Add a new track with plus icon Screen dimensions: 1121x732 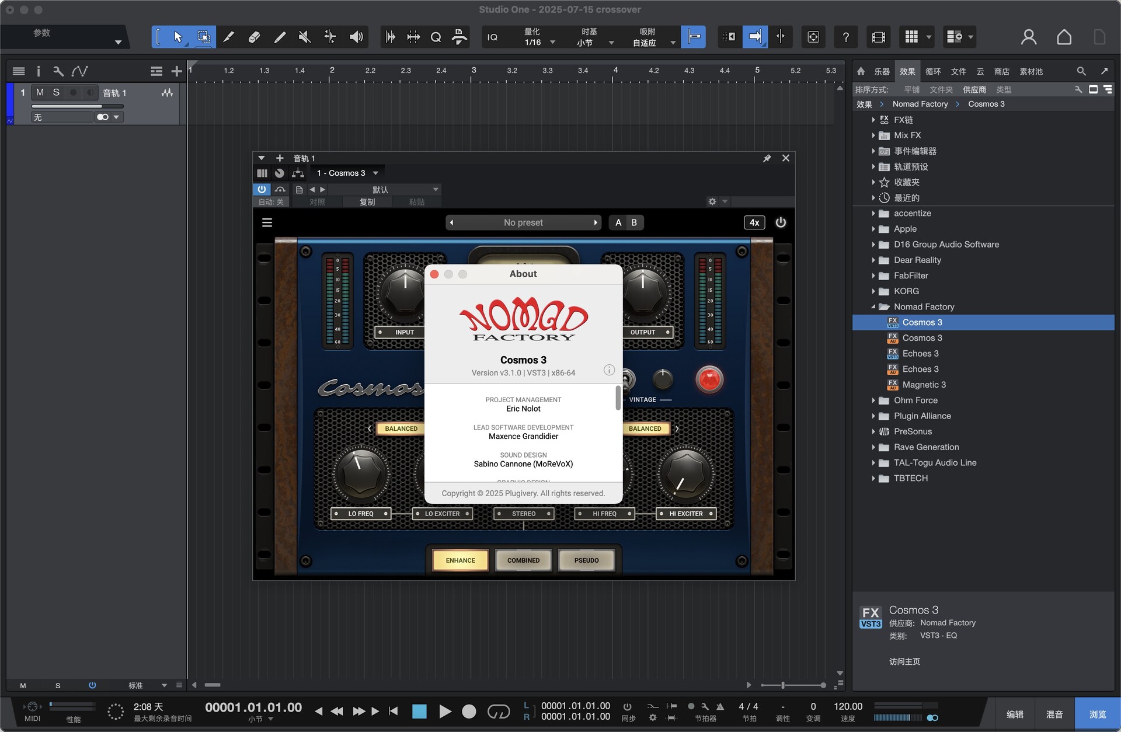176,71
